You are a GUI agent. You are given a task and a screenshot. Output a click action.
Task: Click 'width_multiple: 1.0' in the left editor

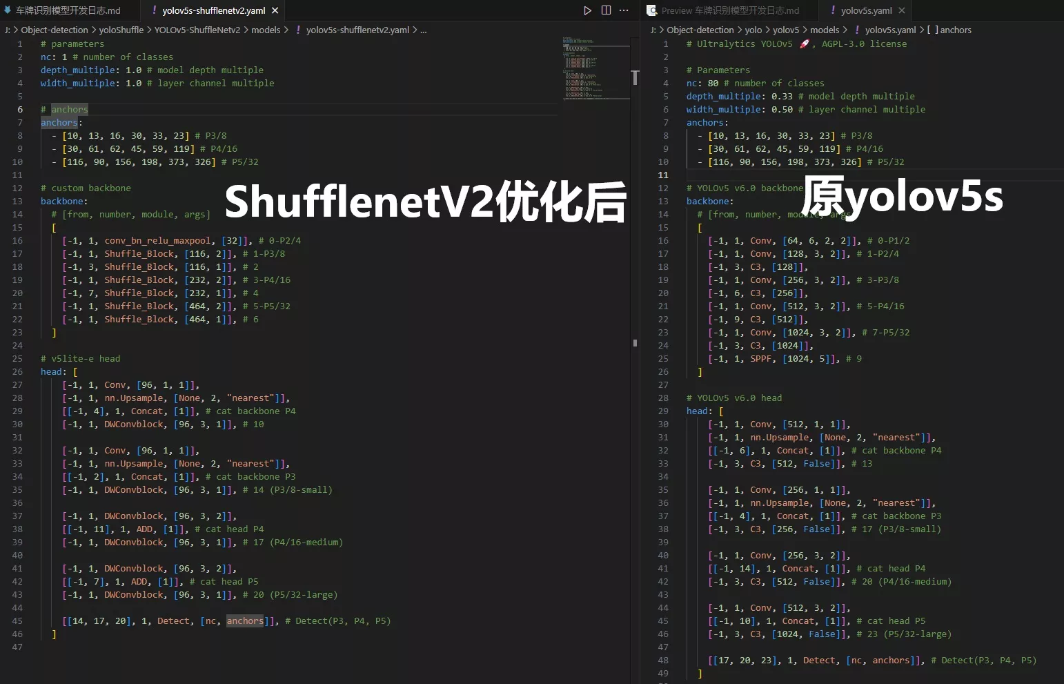(91, 83)
